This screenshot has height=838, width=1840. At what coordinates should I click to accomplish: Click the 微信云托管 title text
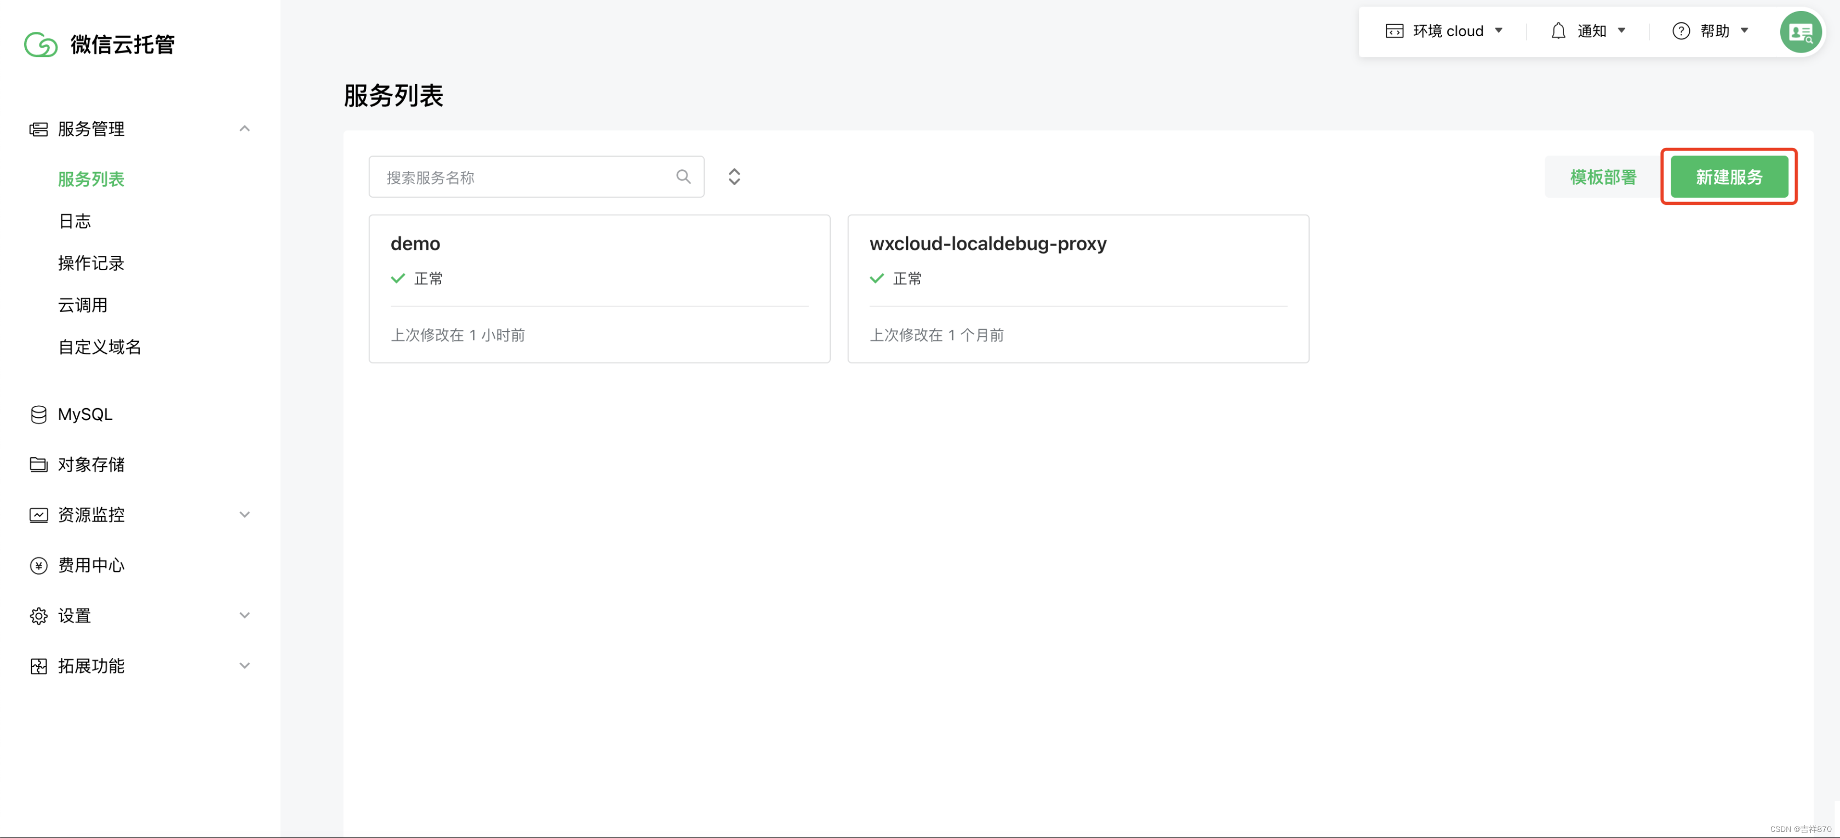123,44
